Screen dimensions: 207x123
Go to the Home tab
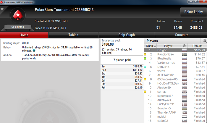pyautogui.click(x=24, y=35)
